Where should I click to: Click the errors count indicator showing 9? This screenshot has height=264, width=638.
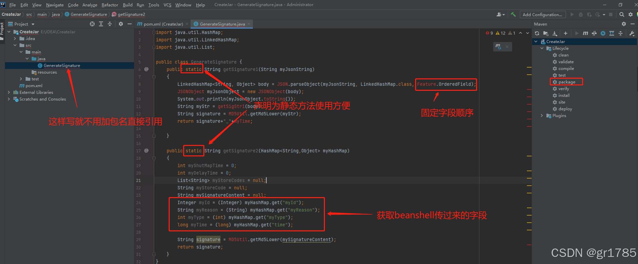click(x=490, y=33)
